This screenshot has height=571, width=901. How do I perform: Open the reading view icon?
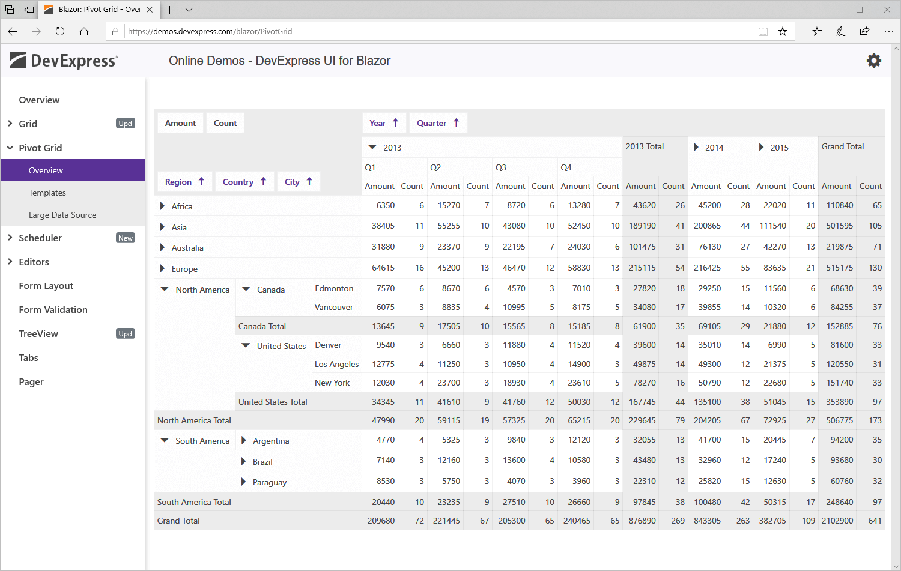(763, 32)
